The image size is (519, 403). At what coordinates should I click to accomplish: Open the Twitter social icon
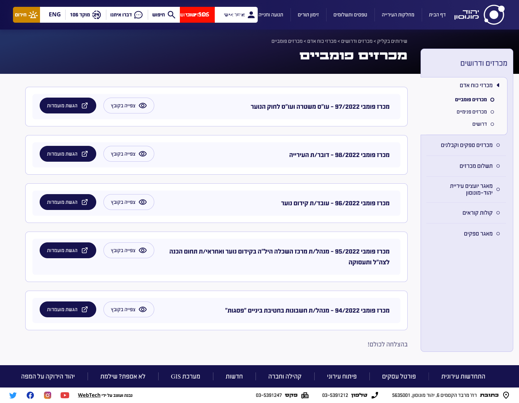pos(13,395)
